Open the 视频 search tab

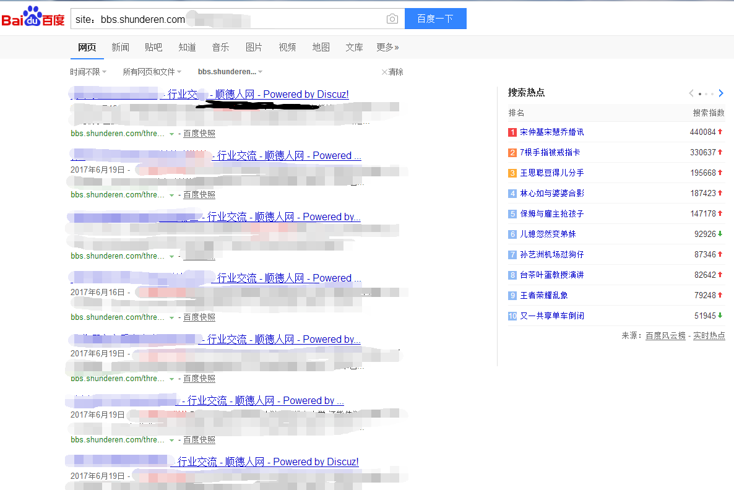click(287, 47)
